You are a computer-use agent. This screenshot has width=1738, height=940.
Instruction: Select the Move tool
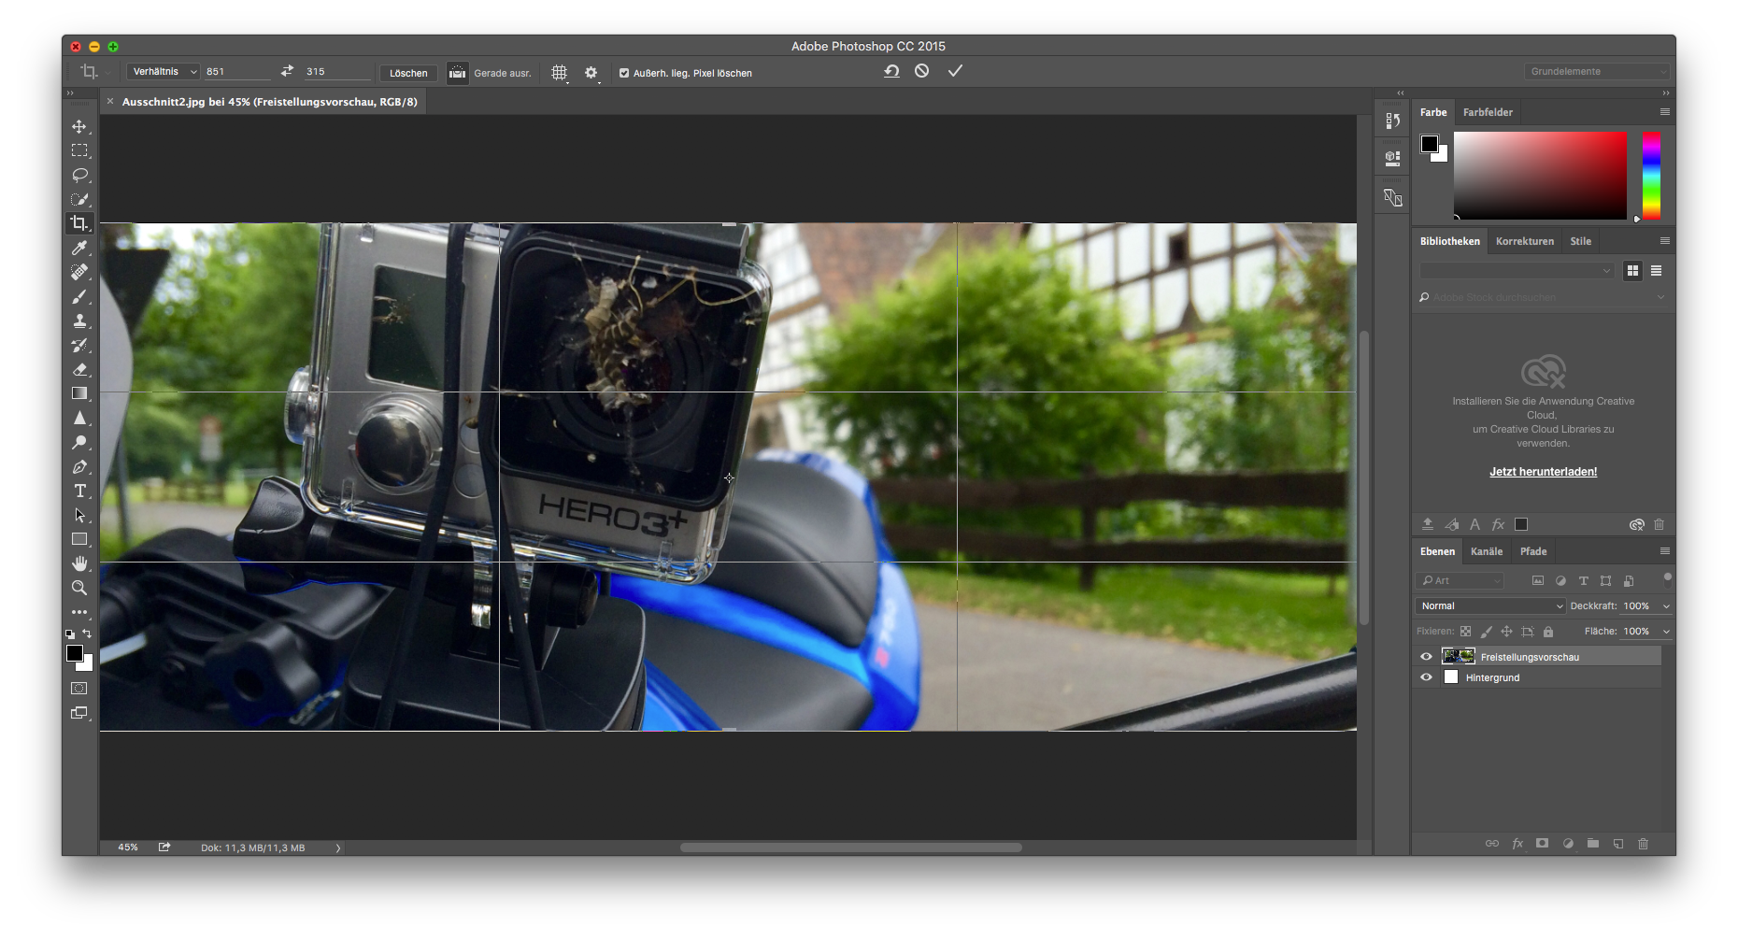[x=79, y=126]
